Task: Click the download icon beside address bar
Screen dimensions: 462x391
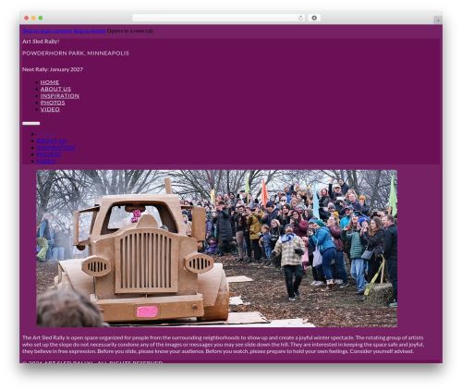Action: 314,18
